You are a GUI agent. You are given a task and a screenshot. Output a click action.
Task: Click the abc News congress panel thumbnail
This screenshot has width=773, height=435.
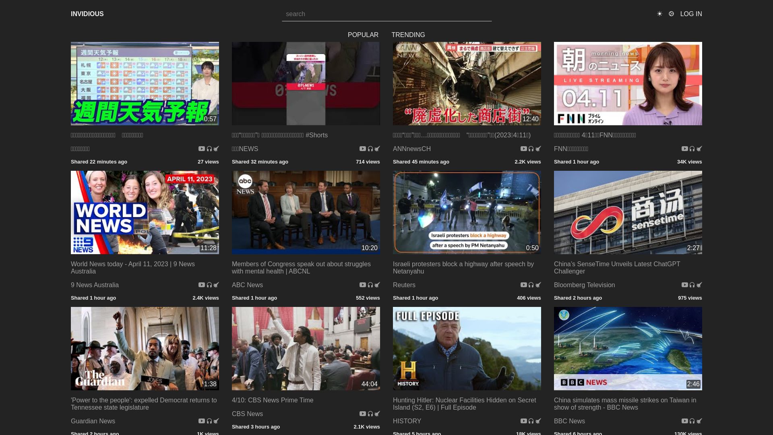[x=306, y=212]
